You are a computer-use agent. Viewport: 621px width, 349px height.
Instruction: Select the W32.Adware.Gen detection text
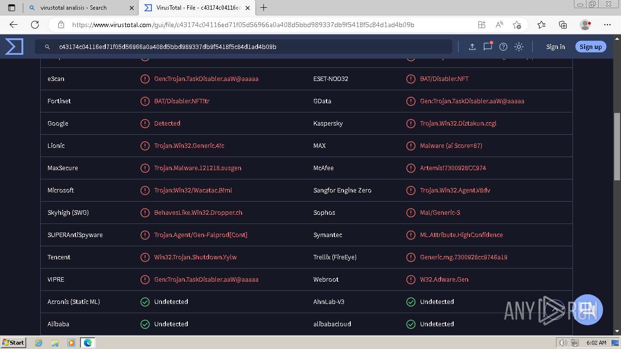click(x=444, y=279)
